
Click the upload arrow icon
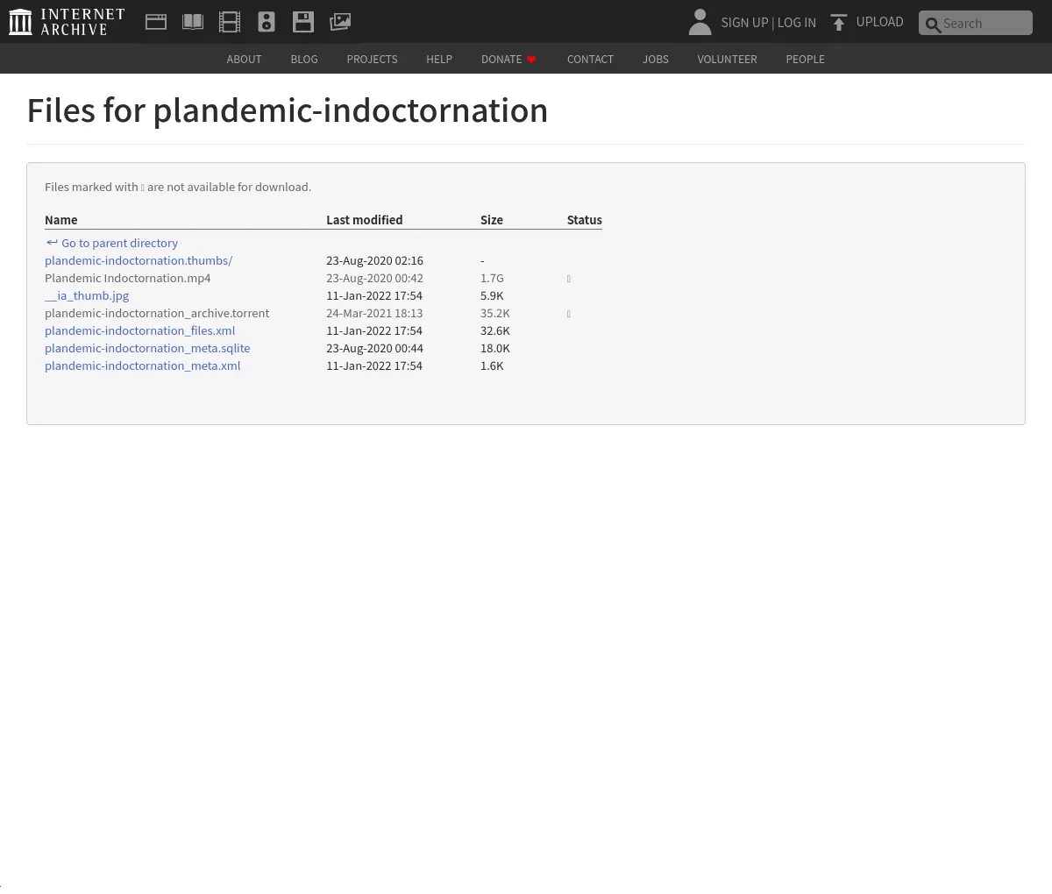pyautogui.click(x=839, y=22)
